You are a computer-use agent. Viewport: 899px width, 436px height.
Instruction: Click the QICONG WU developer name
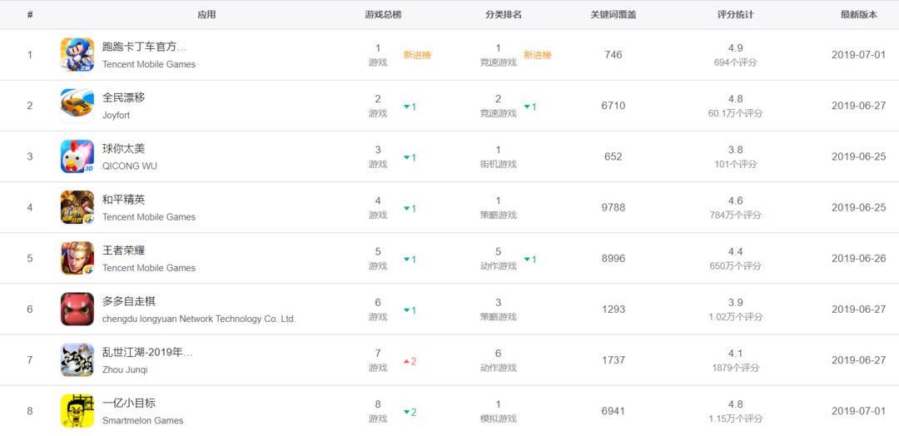click(x=130, y=166)
